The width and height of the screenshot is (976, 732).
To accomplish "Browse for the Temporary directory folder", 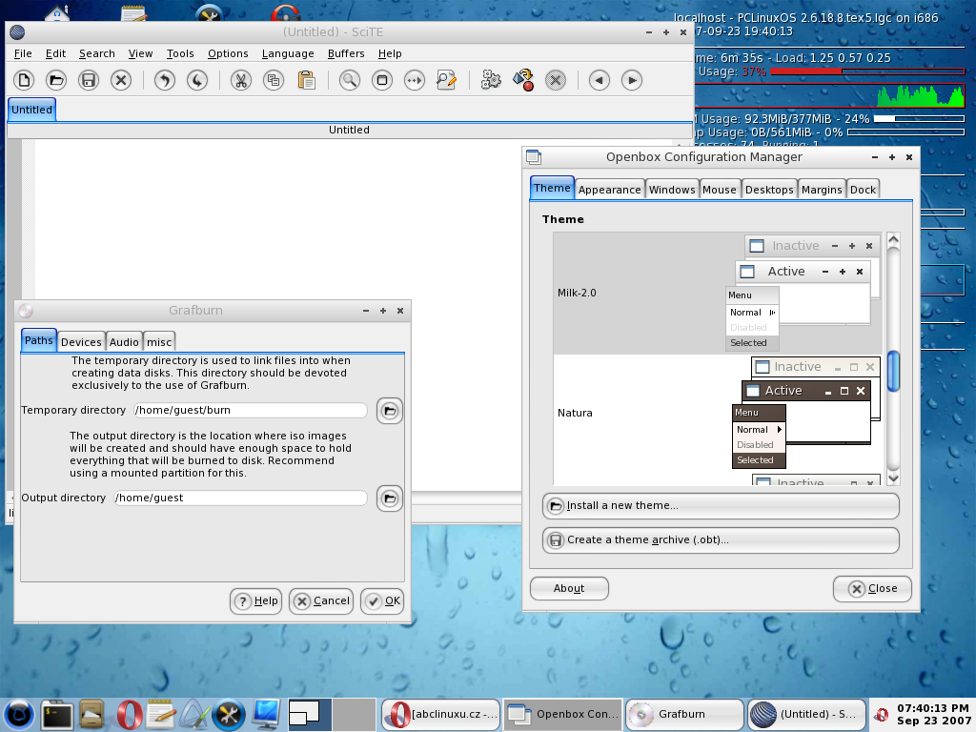I will point(390,411).
